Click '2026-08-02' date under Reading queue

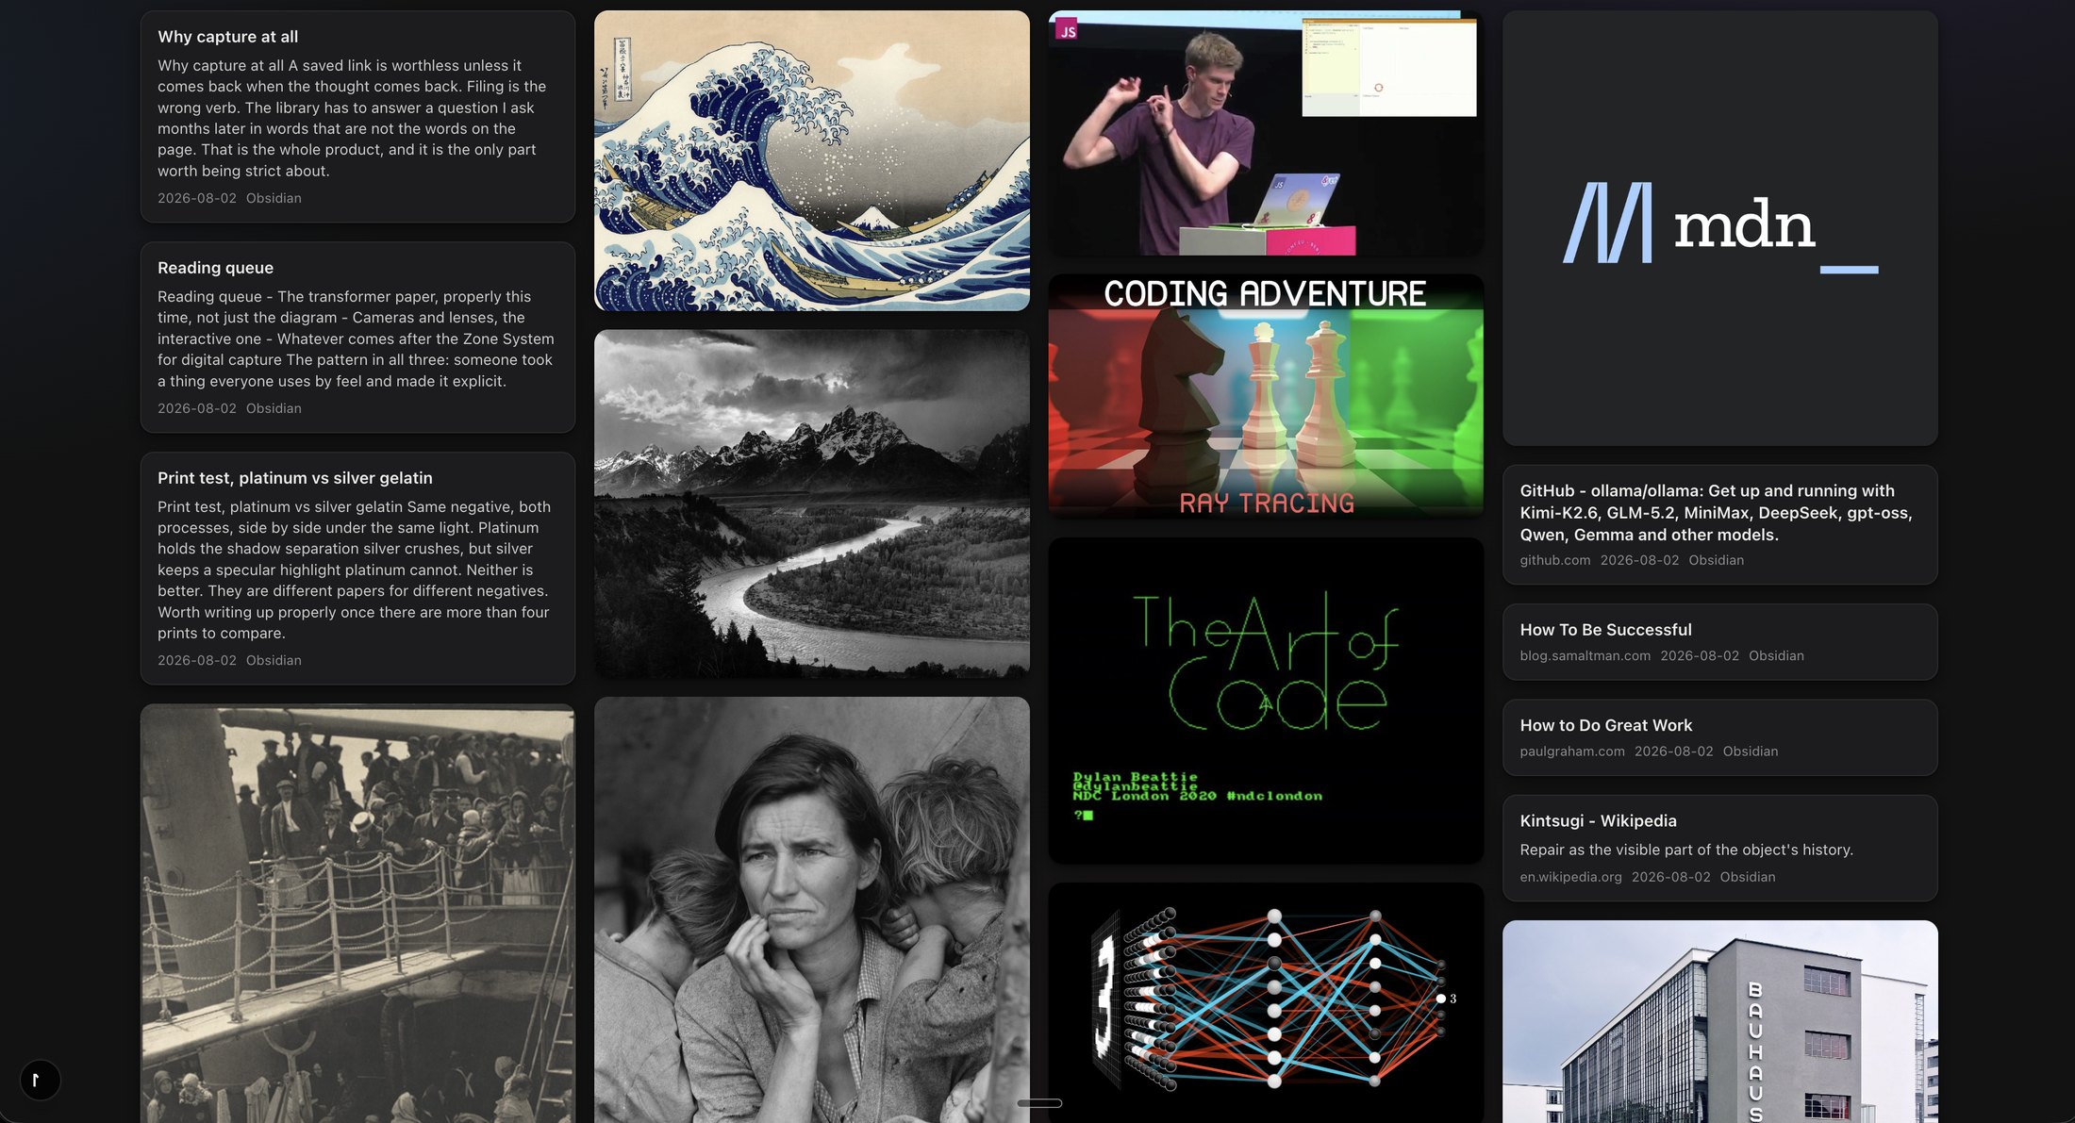197,408
